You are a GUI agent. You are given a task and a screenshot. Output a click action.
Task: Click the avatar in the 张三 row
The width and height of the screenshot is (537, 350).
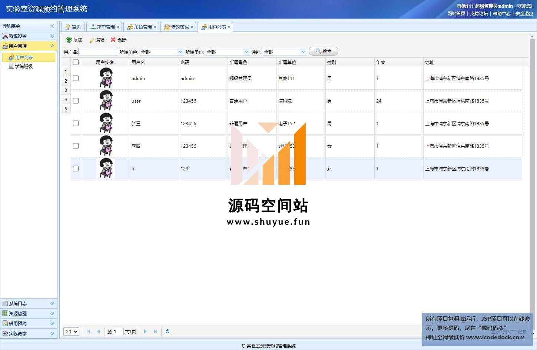[106, 123]
